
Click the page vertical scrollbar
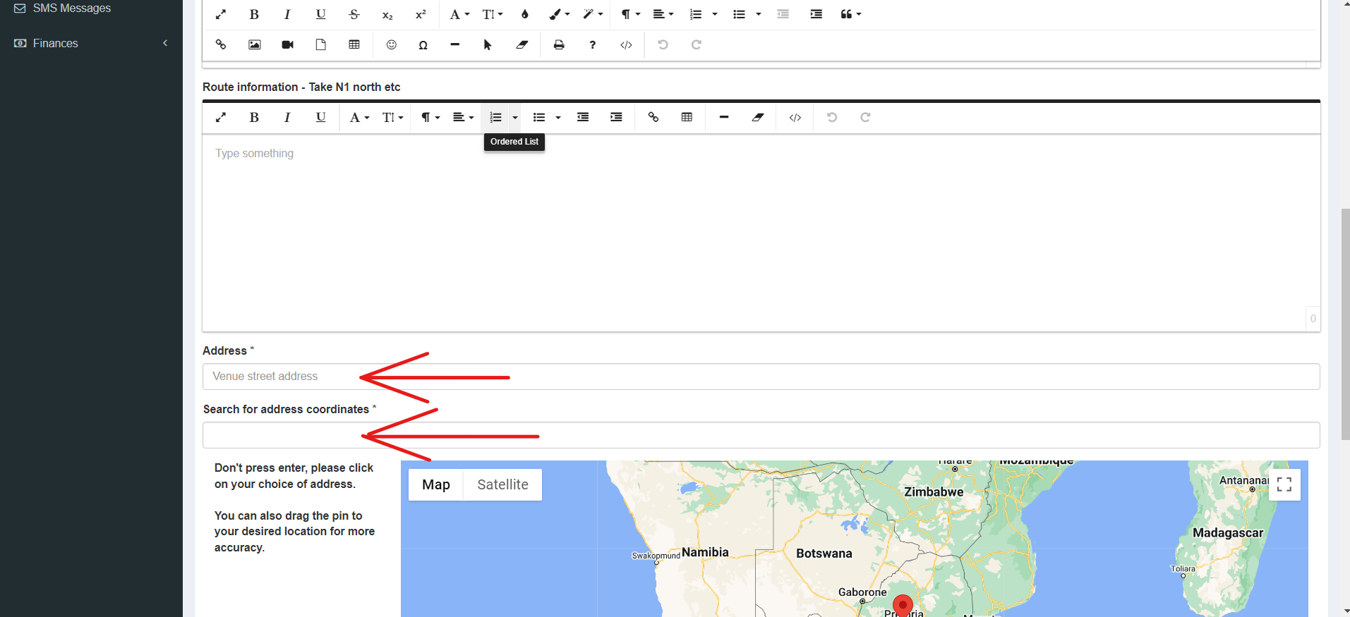pos(1345,324)
